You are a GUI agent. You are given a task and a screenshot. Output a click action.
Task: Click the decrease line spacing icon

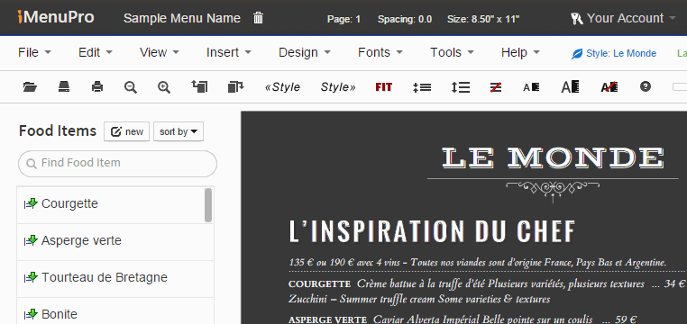[422, 87]
